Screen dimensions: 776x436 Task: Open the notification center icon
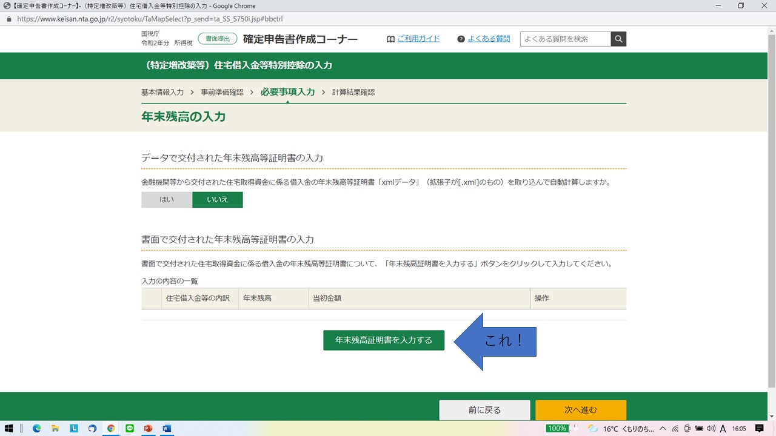pyautogui.click(x=759, y=429)
